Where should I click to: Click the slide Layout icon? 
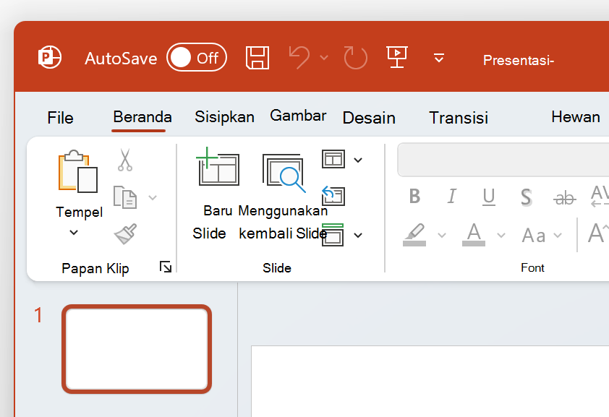[x=333, y=159]
